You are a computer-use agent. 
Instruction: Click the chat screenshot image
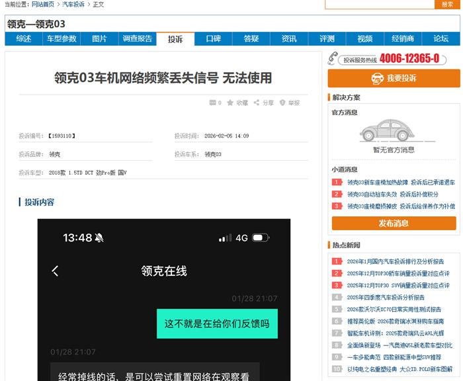point(163,299)
